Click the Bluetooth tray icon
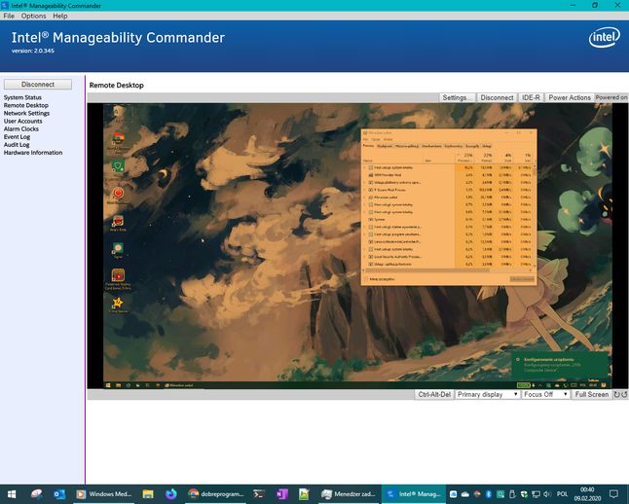Viewport: 629px width, 504px height. [489, 494]
